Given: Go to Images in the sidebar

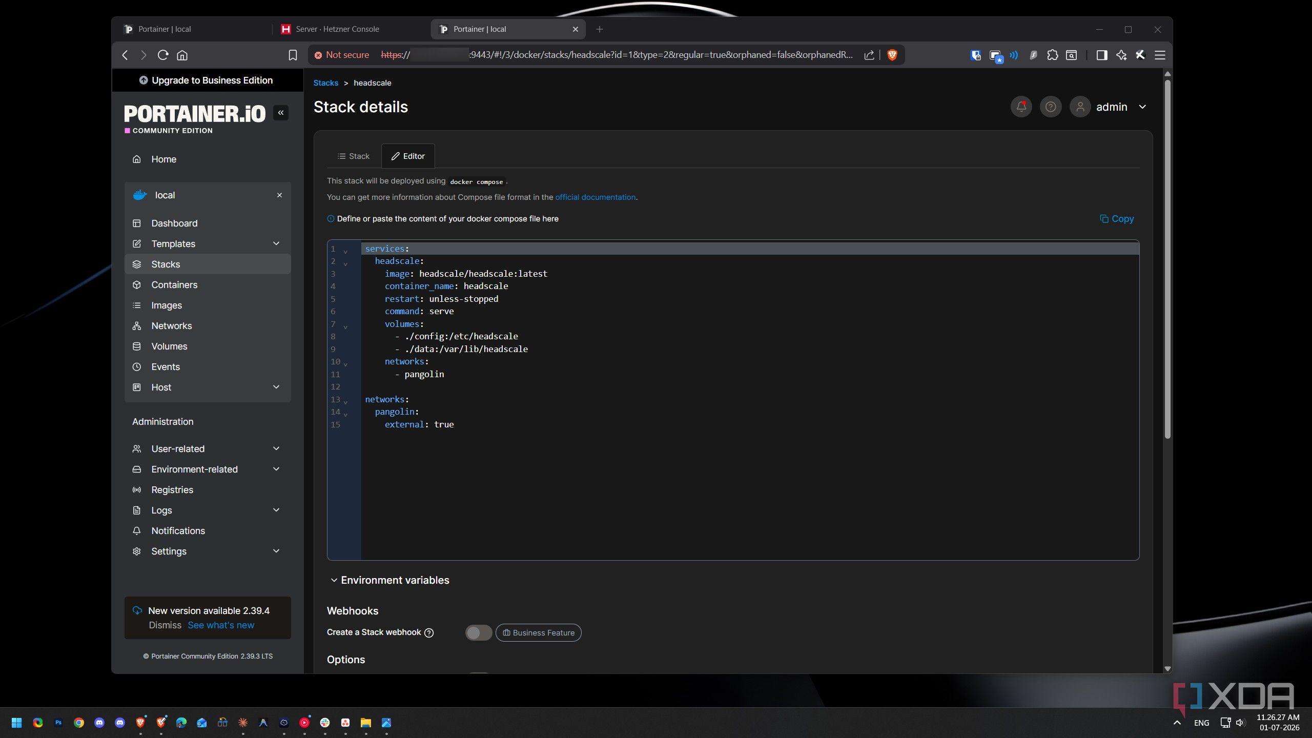Looking at the screenshot, I should click(x=208, y=305).
